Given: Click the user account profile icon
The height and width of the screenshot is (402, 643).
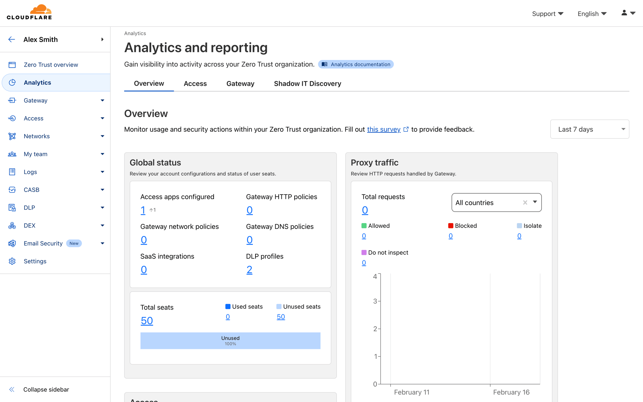Looking at the screenshot, I should click(624, 13).
